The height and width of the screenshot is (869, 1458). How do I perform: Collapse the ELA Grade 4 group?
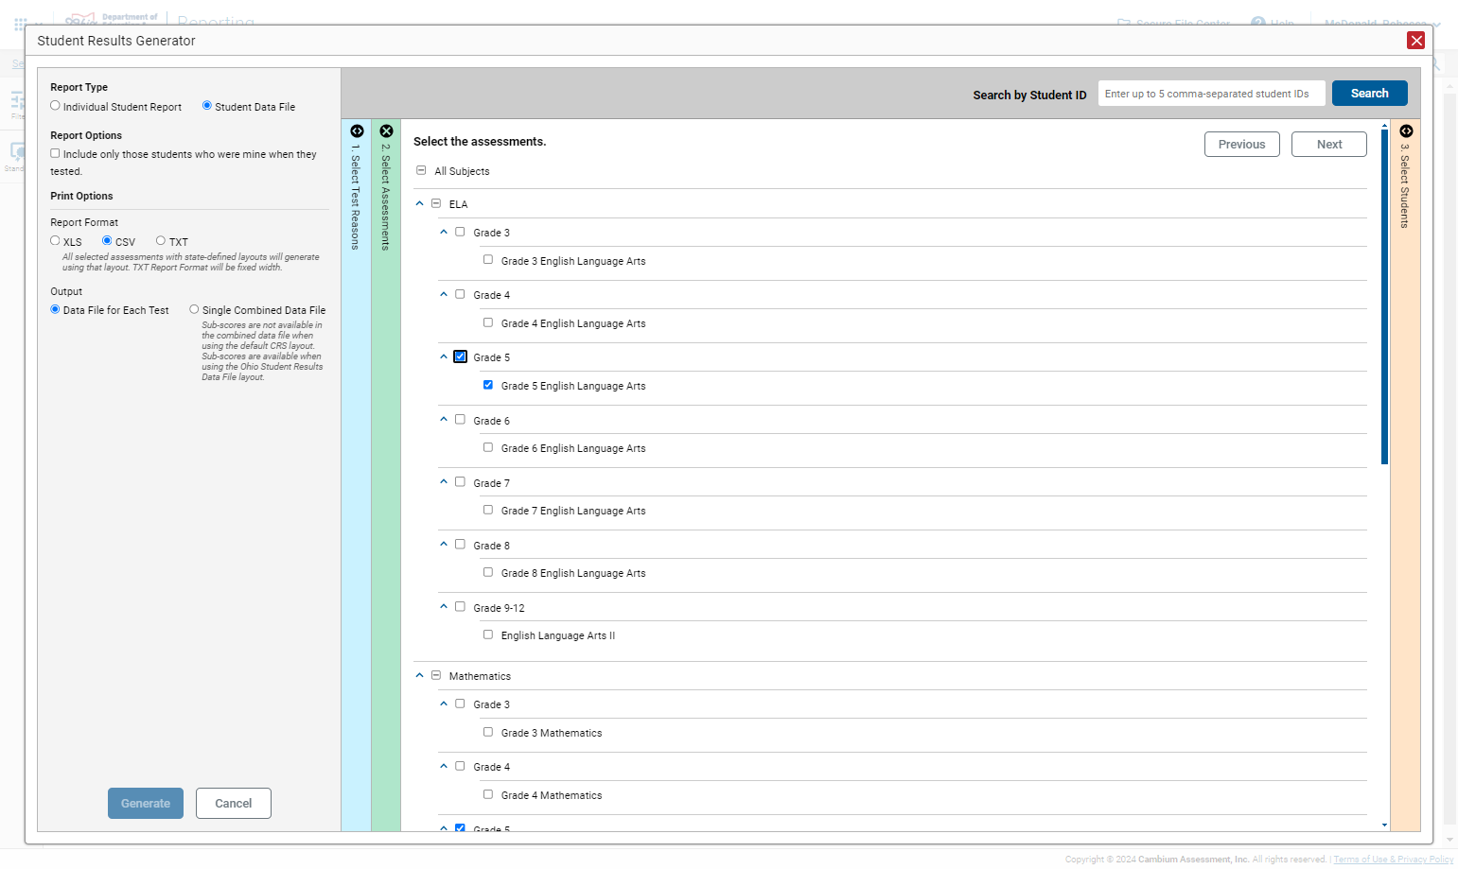tap(443, 294)
